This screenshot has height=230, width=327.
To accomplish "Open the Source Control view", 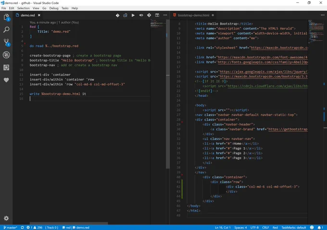I will (6, 42).
